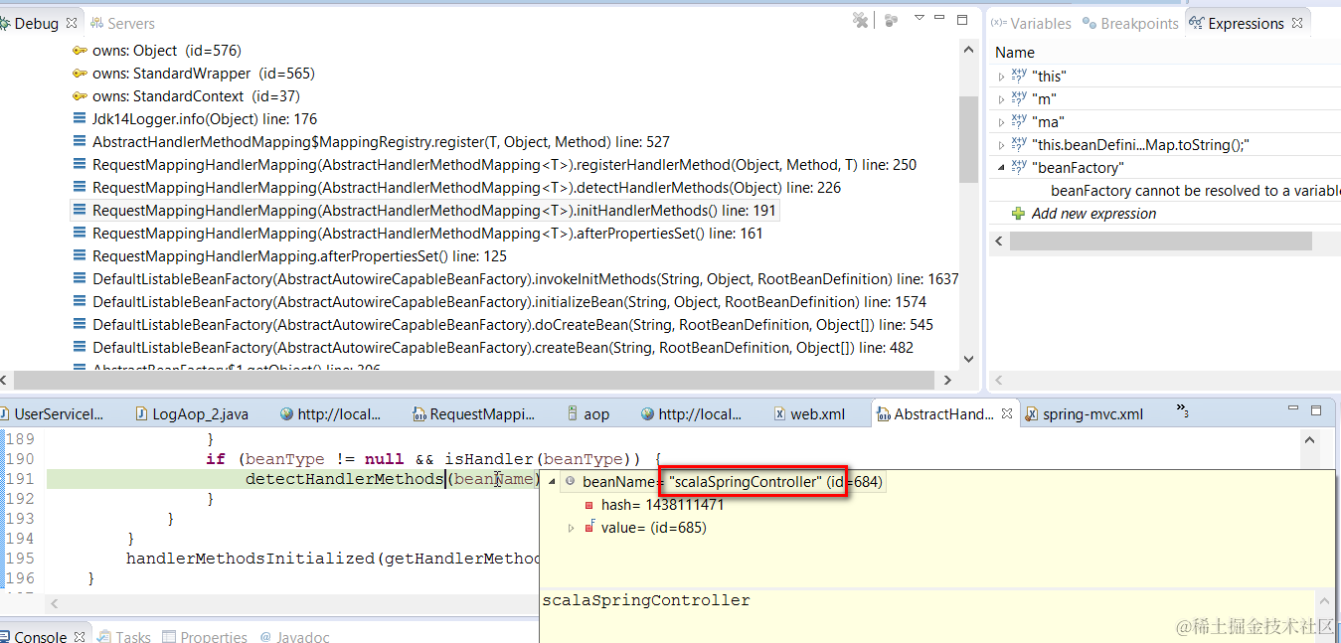This screenshot has height=643, width=1341.
Task: Show the hidden editor tabs list
Action: point(1182,409)
